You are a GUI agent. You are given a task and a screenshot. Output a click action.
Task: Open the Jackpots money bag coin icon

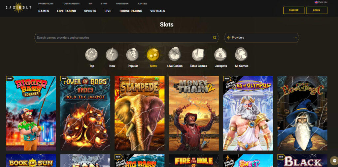(x=220, y=54)
